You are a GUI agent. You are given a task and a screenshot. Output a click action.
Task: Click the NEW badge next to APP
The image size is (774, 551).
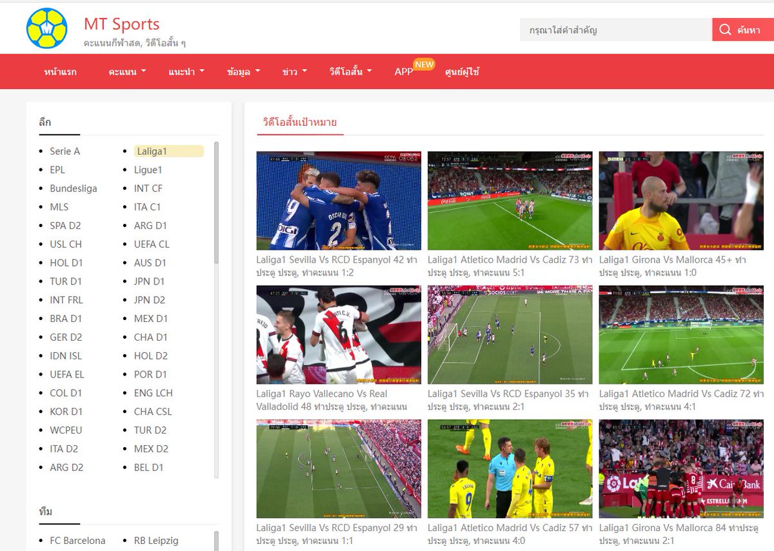click(423, 65)
